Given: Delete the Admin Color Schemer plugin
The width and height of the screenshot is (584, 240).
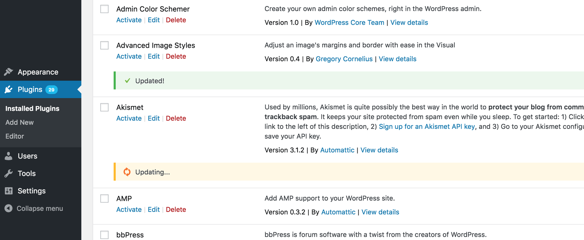Looking at the screenshot, I should [176, 20].
